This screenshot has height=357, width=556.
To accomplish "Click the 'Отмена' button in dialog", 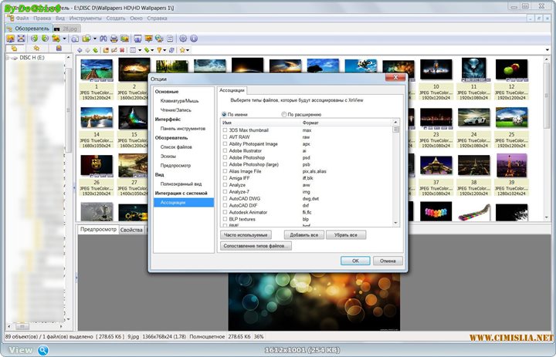I will click(x=388, y=261).
